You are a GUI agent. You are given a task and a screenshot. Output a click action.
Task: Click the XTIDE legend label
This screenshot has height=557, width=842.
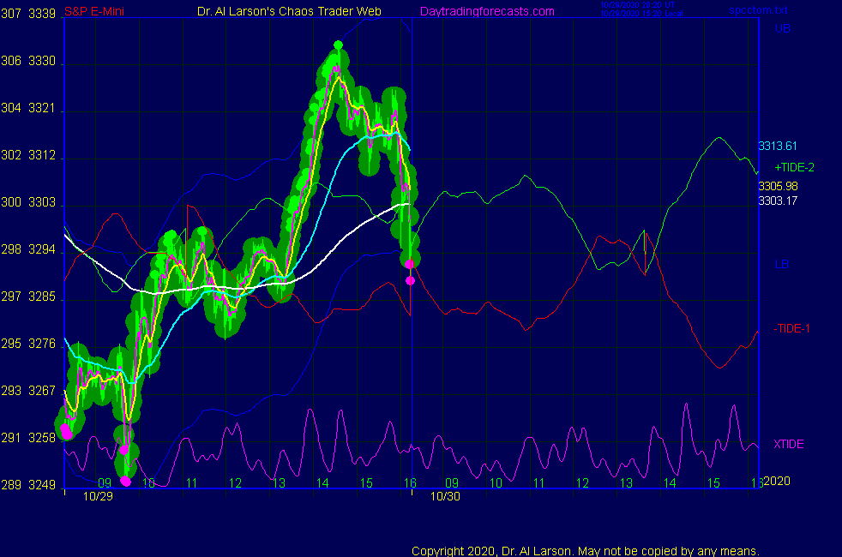[x=789, y=444]
